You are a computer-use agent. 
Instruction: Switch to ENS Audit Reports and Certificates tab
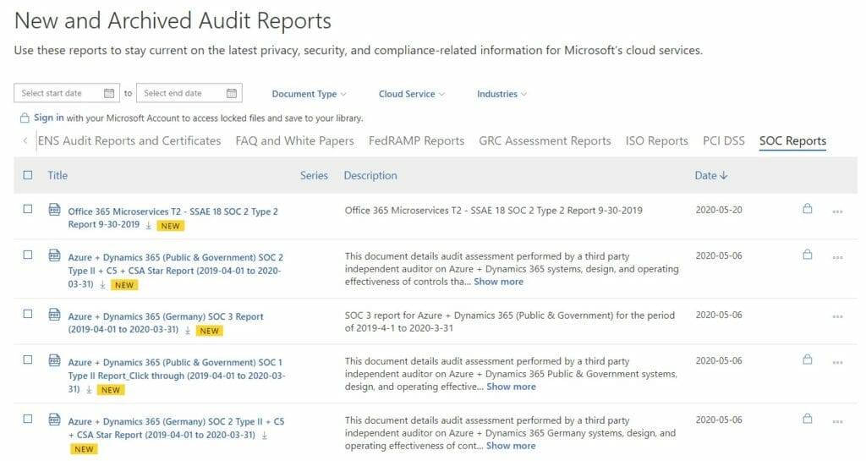129,140
